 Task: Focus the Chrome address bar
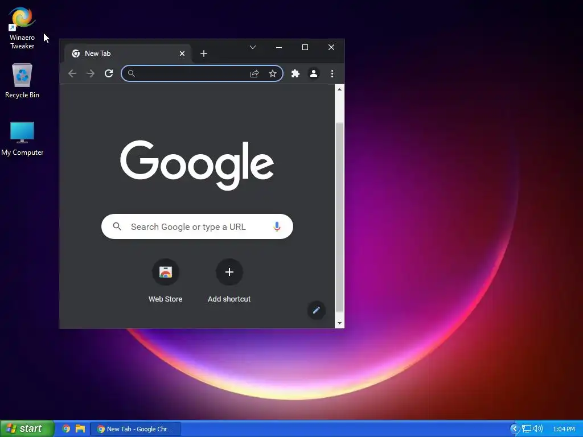click(x=202, y=73)
